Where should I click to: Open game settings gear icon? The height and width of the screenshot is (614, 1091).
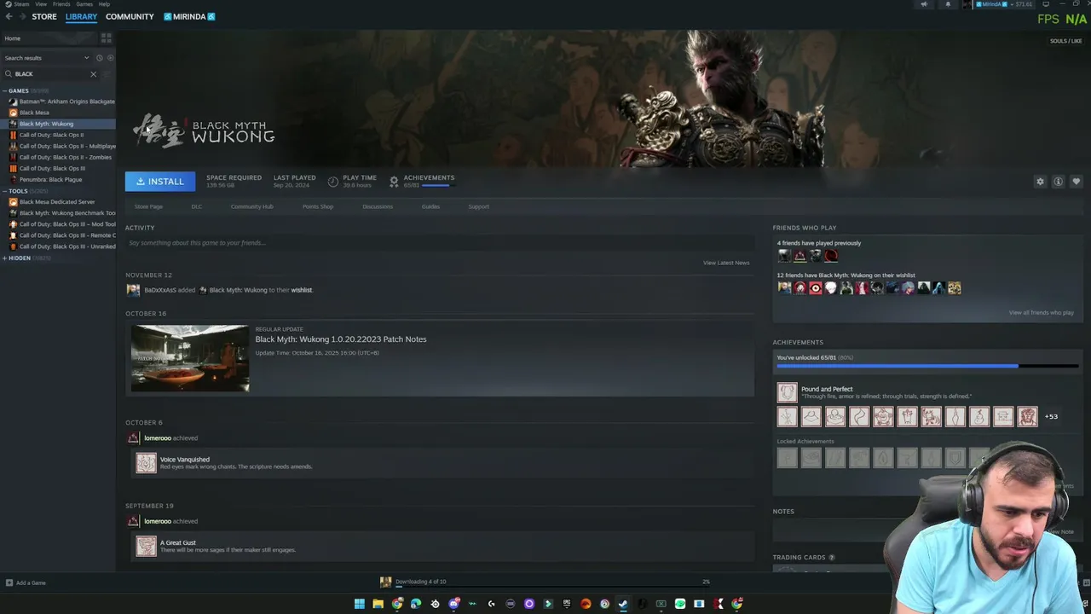1040,182
